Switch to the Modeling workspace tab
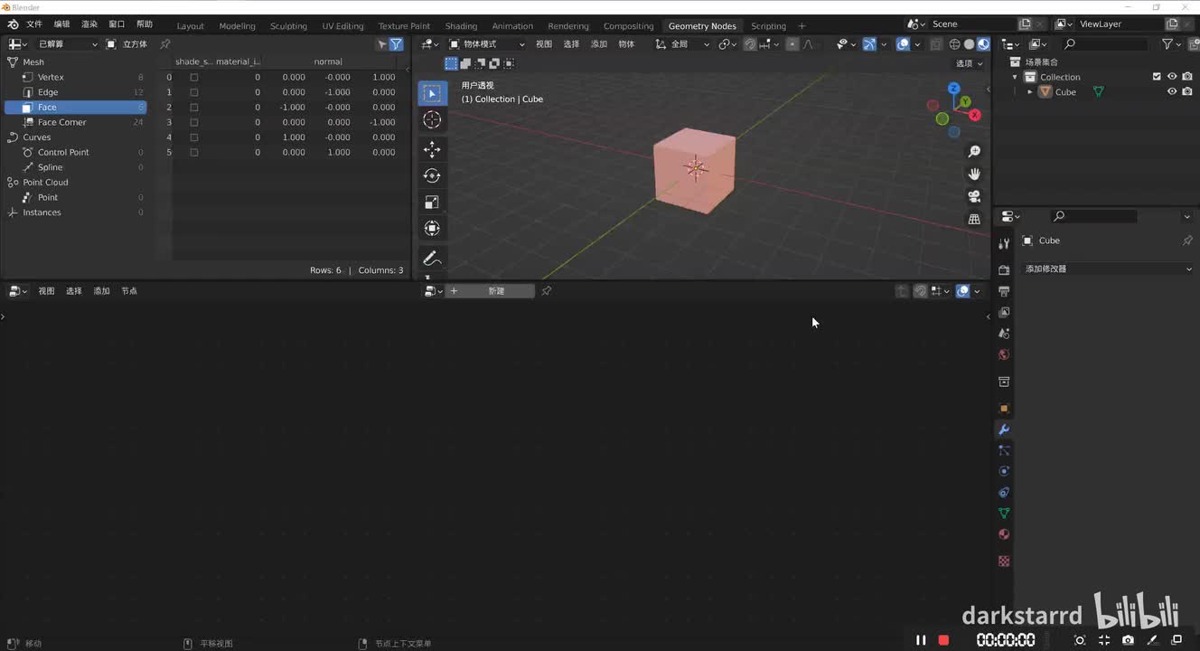Screen dimensions: 1200x651 237,25
